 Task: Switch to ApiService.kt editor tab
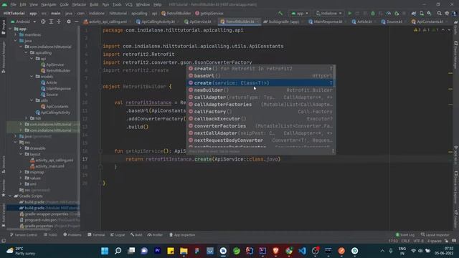click(198, 21)
